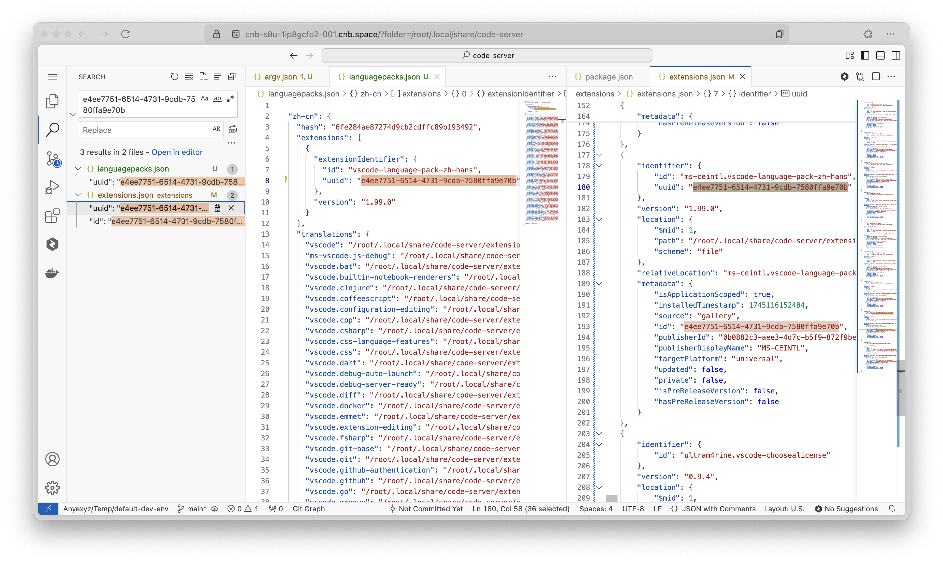Open left editor group more actions
943x564 pixels.
pos(552,77)
